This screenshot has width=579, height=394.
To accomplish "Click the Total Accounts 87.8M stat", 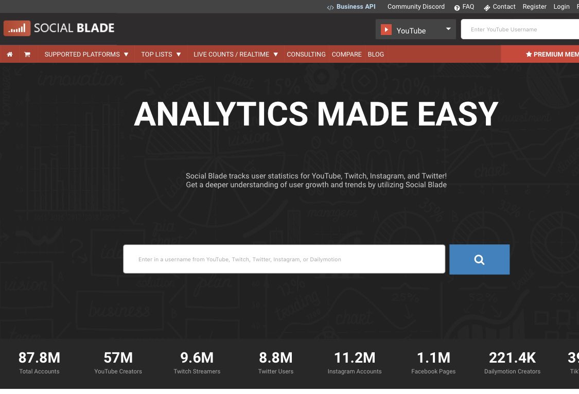I will coord(39,363).
